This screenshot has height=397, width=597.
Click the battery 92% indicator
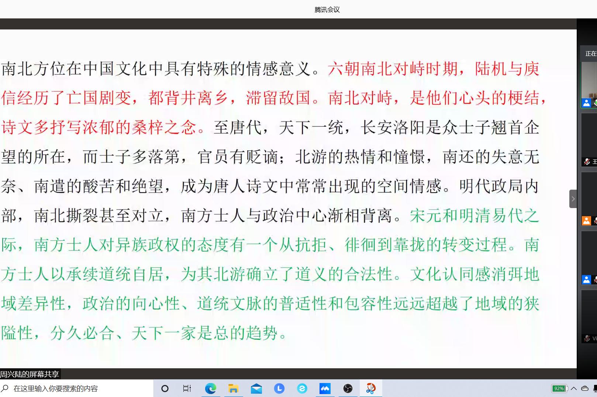point(559,389)
